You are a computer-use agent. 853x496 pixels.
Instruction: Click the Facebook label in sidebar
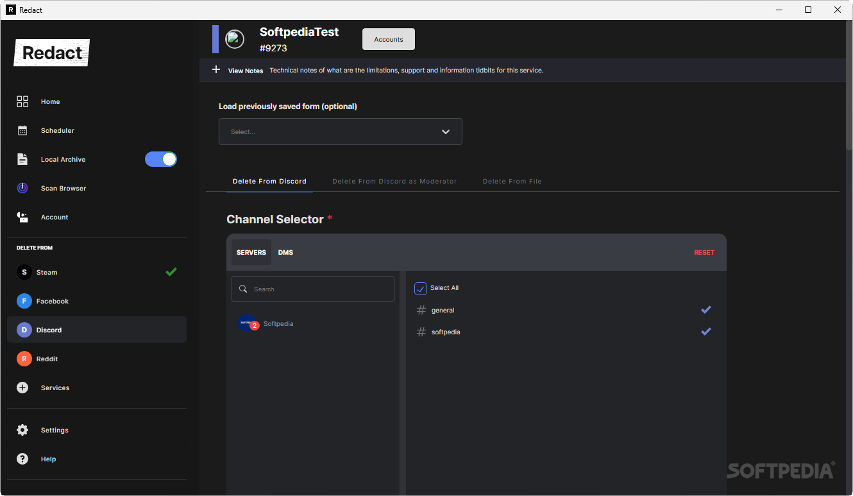[x=53, y=301]
